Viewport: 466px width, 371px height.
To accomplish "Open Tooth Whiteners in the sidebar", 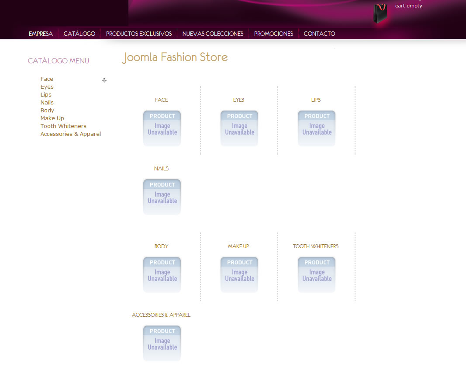I will click(63, 126).
